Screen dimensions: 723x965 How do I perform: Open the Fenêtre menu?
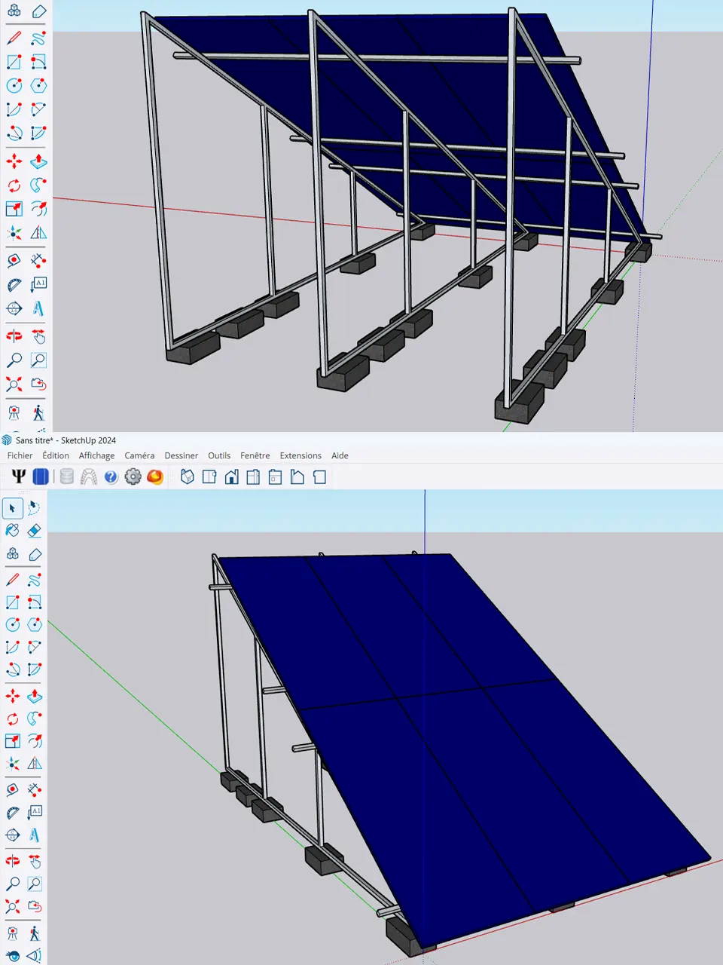[255, 455]
